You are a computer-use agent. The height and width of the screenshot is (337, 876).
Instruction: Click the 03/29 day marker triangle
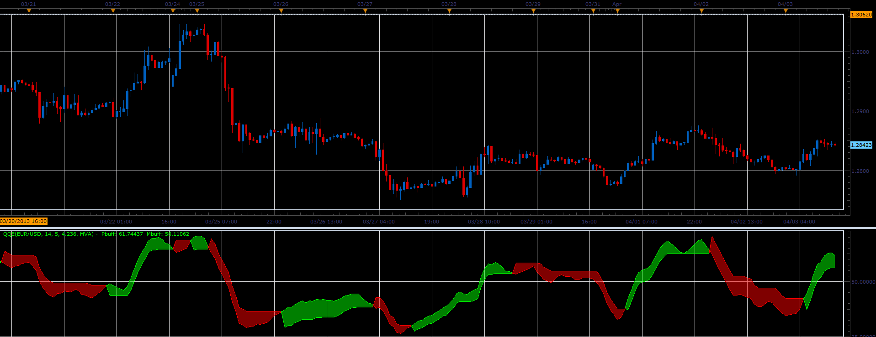533,11
